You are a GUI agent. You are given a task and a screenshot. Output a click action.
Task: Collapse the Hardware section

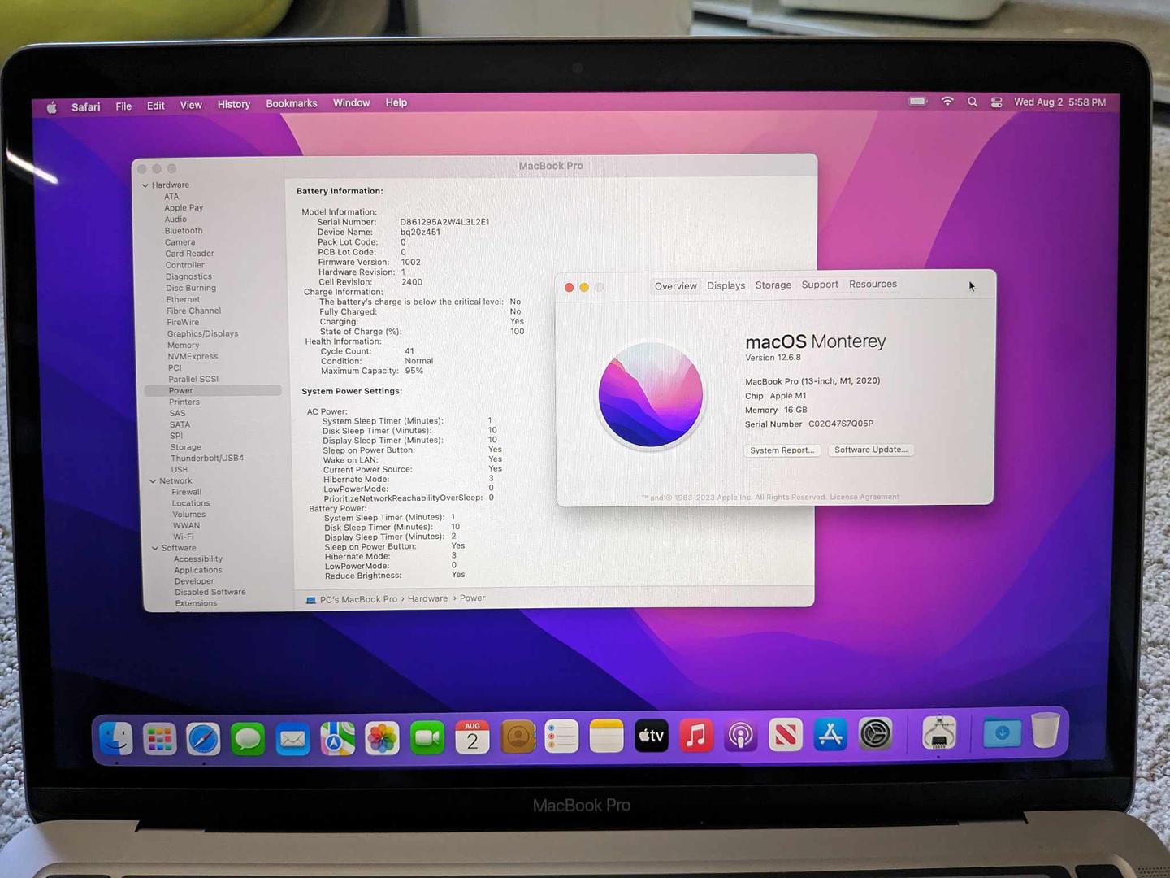(x=145, y=185)
